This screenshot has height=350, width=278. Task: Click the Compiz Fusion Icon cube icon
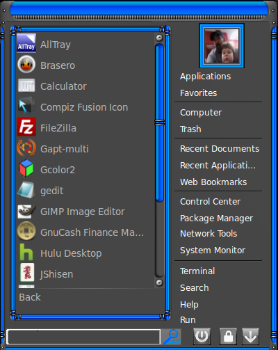(26, 106)
